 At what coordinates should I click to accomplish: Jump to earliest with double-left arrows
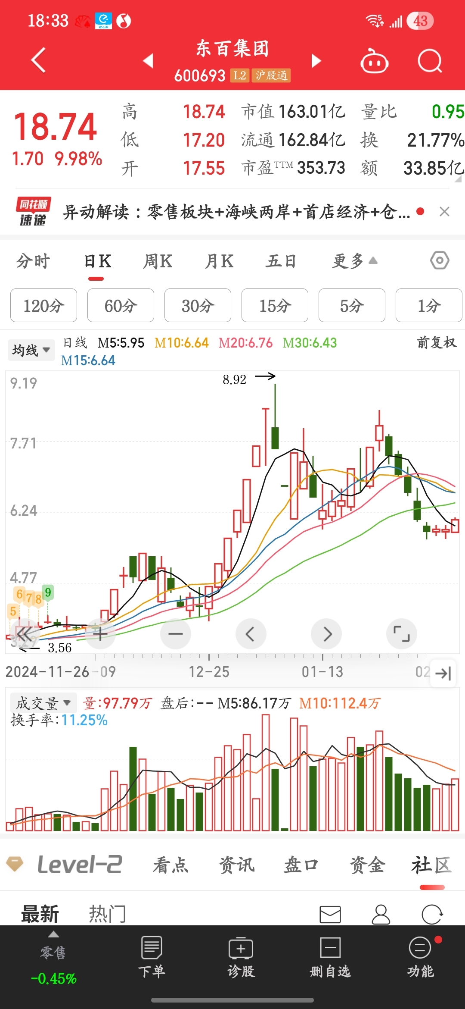(x=25, y=634)
